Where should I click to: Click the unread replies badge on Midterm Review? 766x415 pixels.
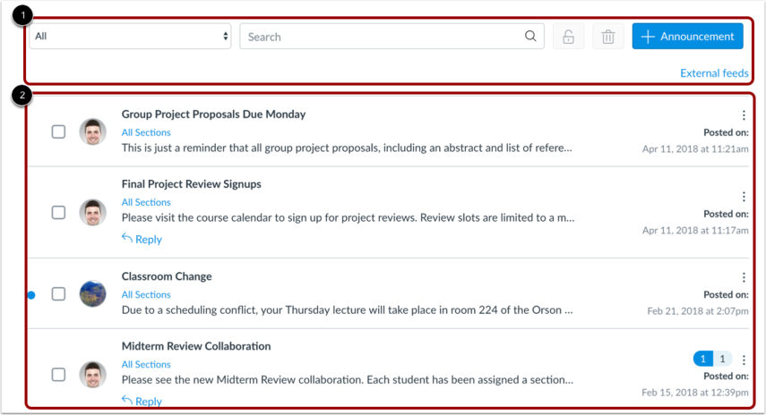[703, 360]
